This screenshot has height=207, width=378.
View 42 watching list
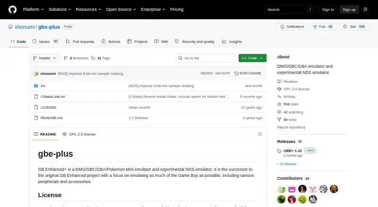point(290,112)
